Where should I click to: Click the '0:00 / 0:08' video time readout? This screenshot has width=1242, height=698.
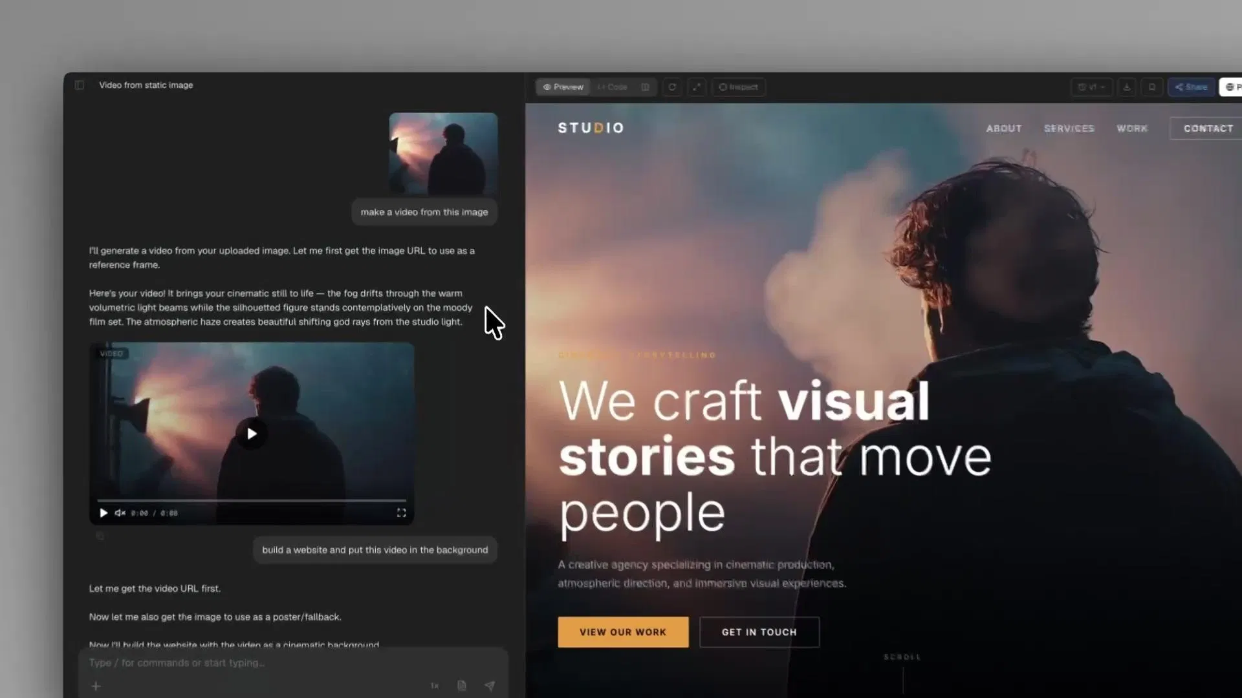click(x=154, y=513)
